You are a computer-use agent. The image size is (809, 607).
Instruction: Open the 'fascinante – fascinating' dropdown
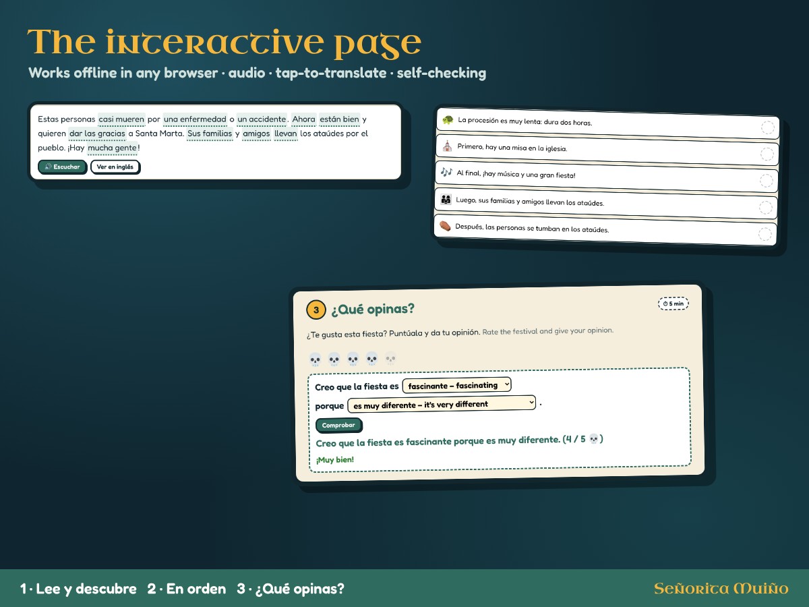pos(456,385)
